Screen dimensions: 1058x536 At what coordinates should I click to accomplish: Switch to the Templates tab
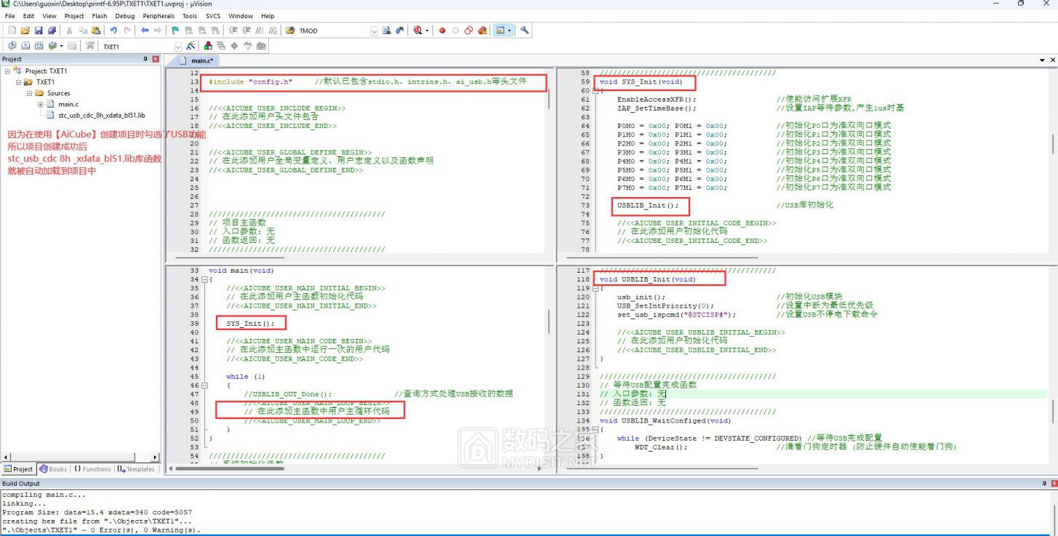coord(137,469)
